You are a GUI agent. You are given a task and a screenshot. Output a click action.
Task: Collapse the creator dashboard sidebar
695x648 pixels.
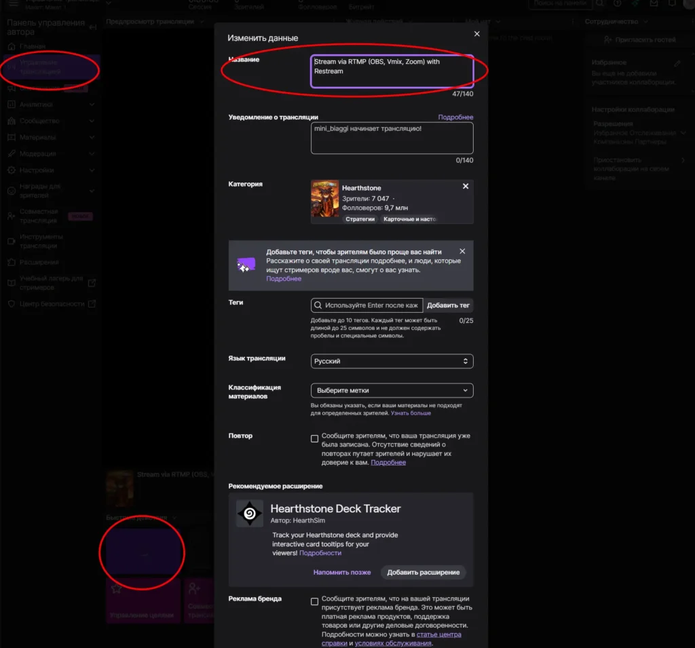[x=93, y=27]
